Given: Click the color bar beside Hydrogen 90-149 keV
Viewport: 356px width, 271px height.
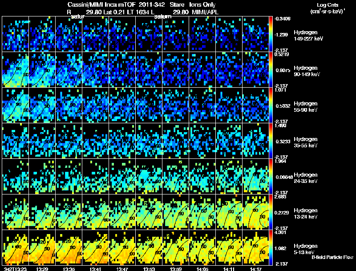Looking at the screenshot, I should (x=271, y=69).
